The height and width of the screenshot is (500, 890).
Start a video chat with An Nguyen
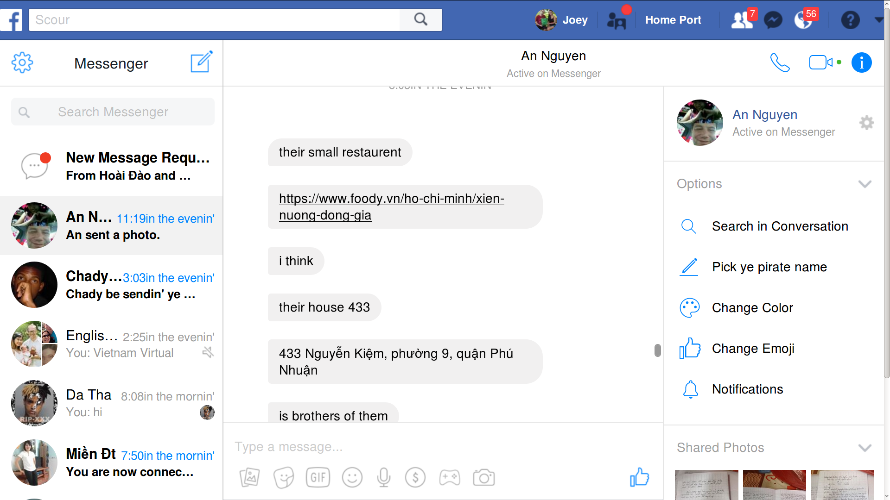(x=821, y=62)
